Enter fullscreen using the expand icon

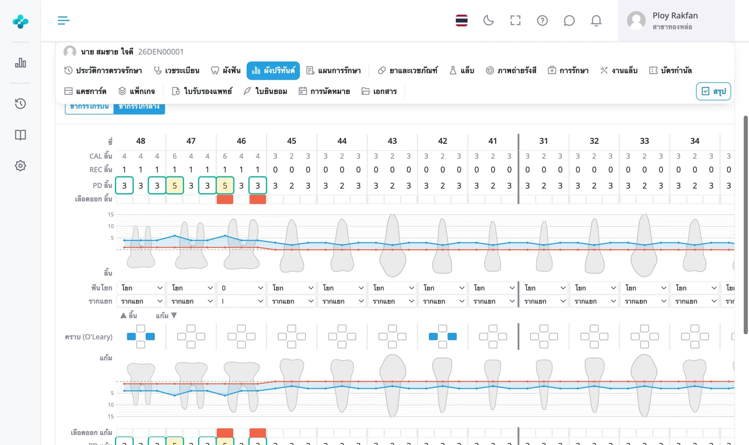[515, 20]
